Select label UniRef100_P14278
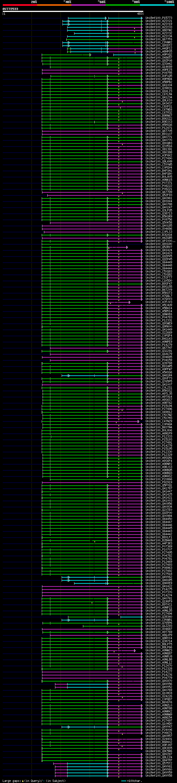Image resolution: width=177 pixels, height=783 pixels. pos(158,446)
